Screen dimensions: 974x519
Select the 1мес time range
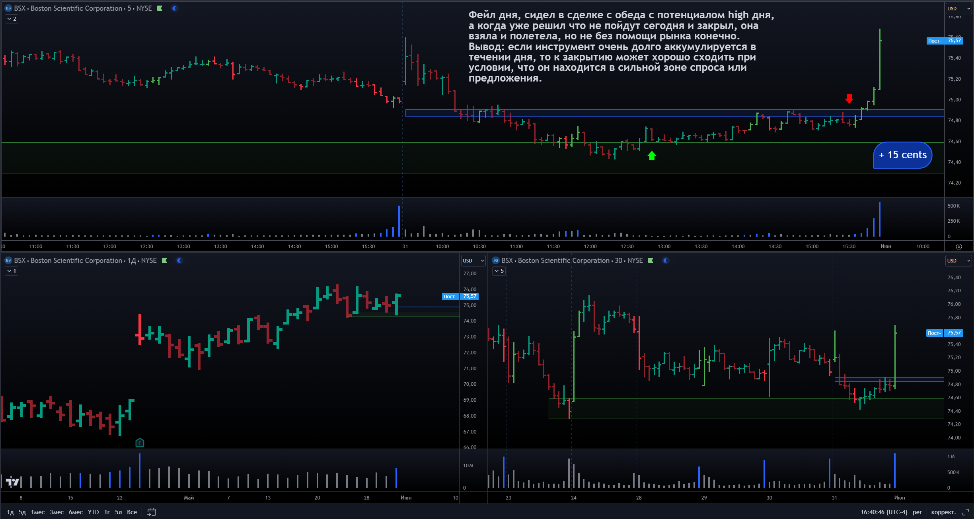pyautogui.click(x=38, y=512)
